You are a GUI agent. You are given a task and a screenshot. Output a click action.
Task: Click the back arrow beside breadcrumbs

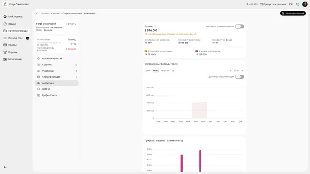[x=37, y=14]
